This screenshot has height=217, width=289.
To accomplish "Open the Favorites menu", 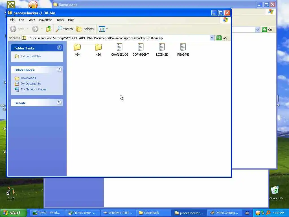I will (45, 20).
